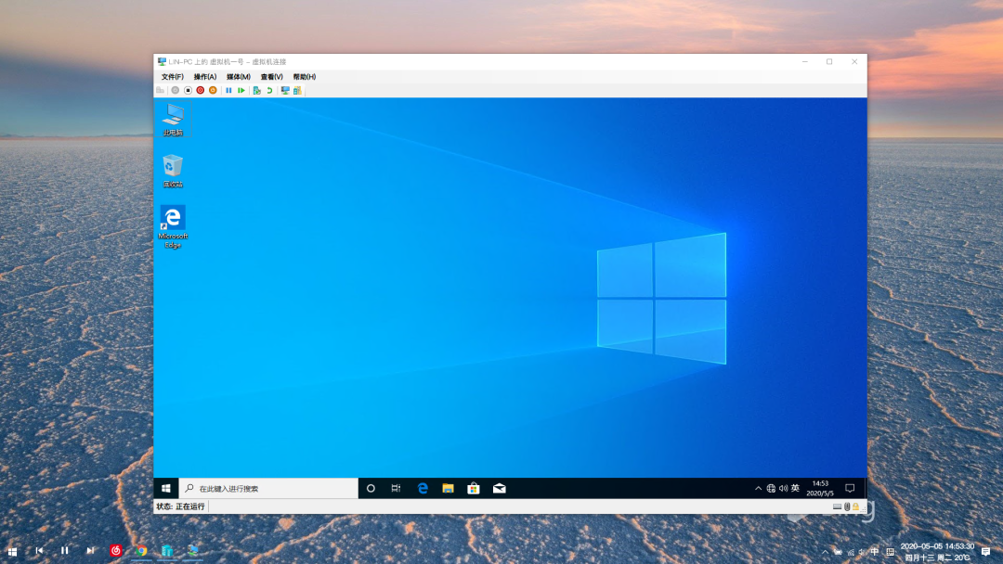Image resolution: width=1003 pixels, height=564 pixels.
Task: Shut down VM using red power icon
Action: [x=201, y=91]
